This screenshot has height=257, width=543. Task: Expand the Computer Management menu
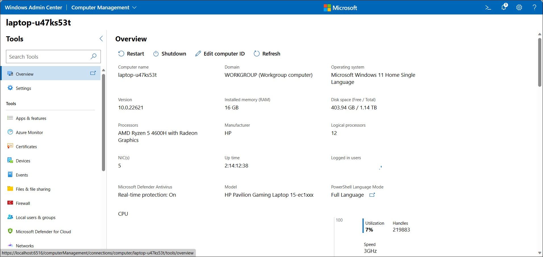point(135,7)
